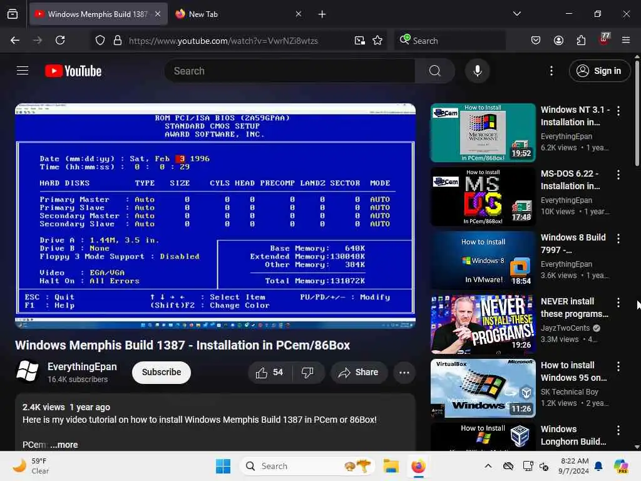This screenshot has width=641, height=481.
Task: Open Windows Start menu
Action: coord(223,466)
